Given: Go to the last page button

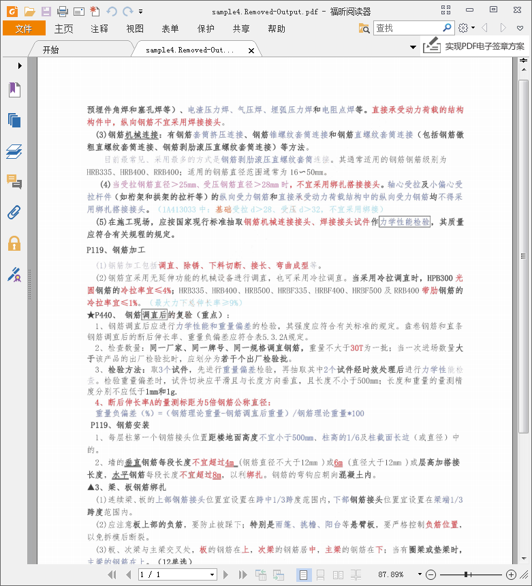Looking at the screenshot, I should point(242,575).
